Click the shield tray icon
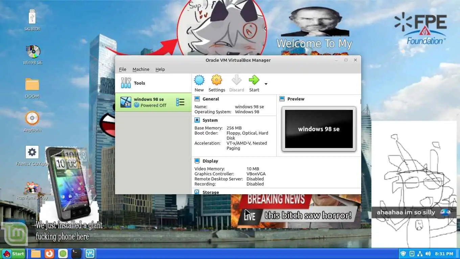The height and width of the screenshot is (259, 460). 403,254
